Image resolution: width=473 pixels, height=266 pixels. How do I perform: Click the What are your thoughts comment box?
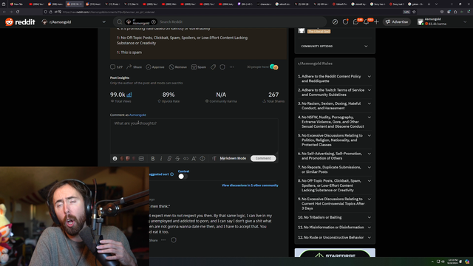point(194,136)
